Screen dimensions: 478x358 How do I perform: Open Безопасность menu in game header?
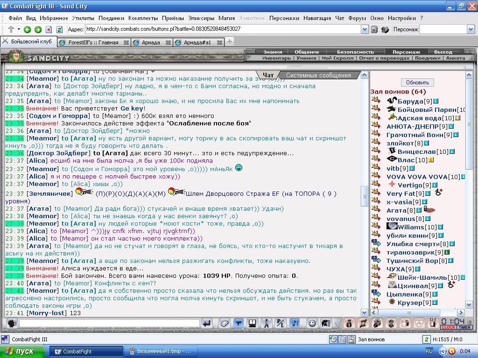point(355,52)
